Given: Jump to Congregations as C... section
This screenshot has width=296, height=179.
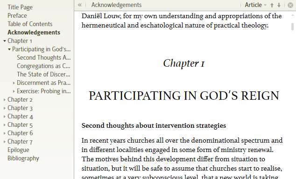Looking at the screenshot, I should pos(43,66).
